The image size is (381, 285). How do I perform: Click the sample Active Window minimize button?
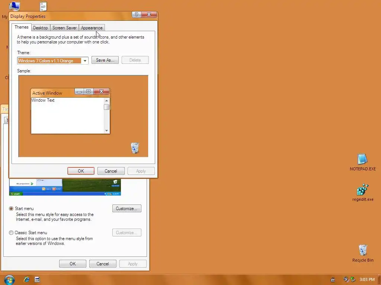click(x=79, y=91)
